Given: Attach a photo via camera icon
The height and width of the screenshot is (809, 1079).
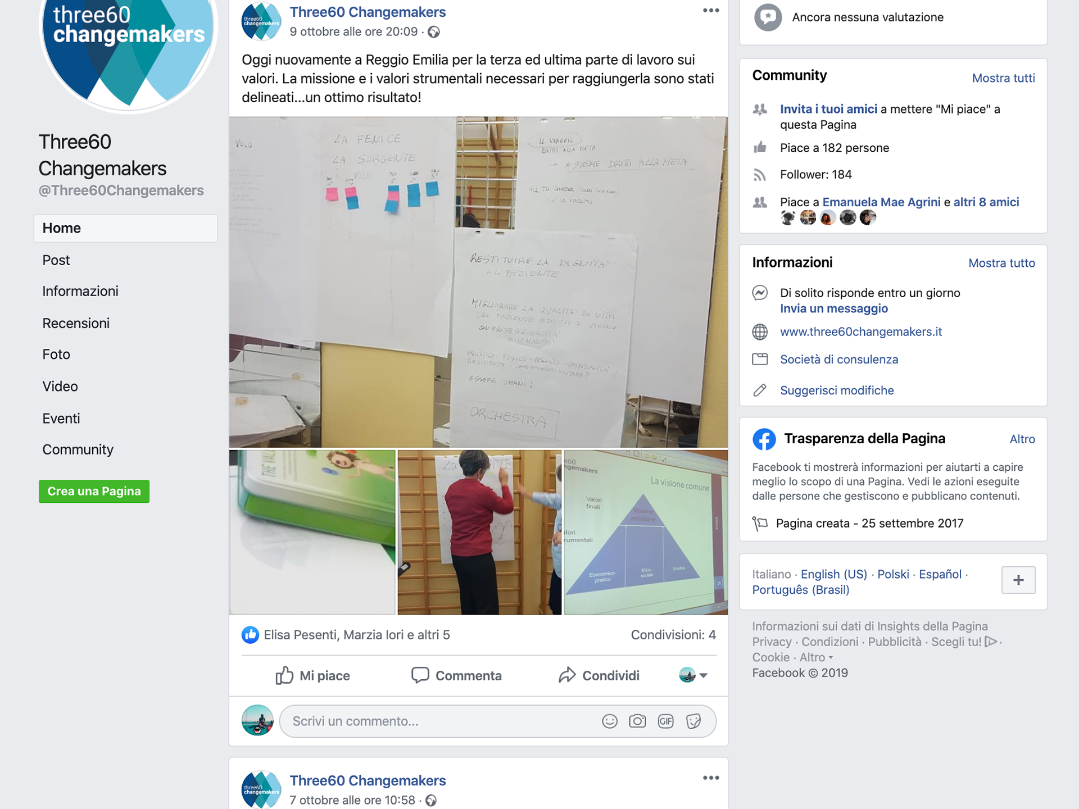Looking at the screenshot, I should tap(637, 721).
